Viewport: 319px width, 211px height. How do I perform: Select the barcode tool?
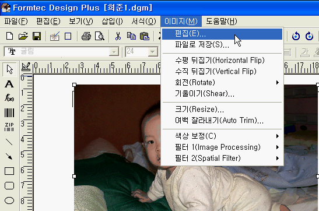tap(9, 112)
